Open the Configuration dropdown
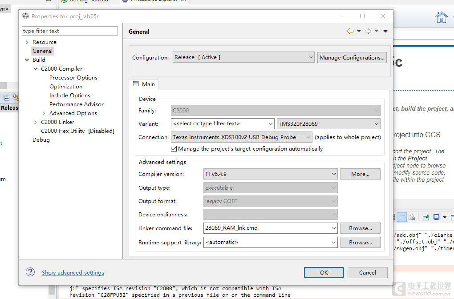The image size is (454, 299). pyautogui.click(x=243, y=57)
